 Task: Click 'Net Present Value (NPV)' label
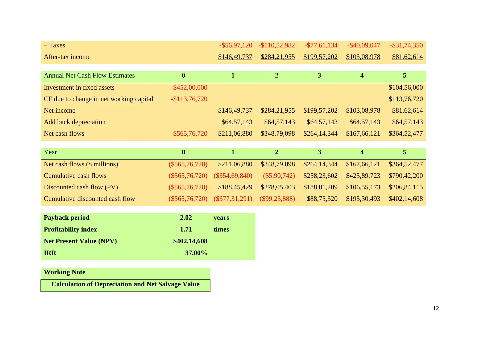pyautogui.click(x=80, y=241)
